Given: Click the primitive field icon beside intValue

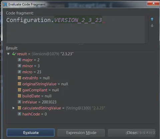Looking at the screenshot, I should [x=19, y=102].
